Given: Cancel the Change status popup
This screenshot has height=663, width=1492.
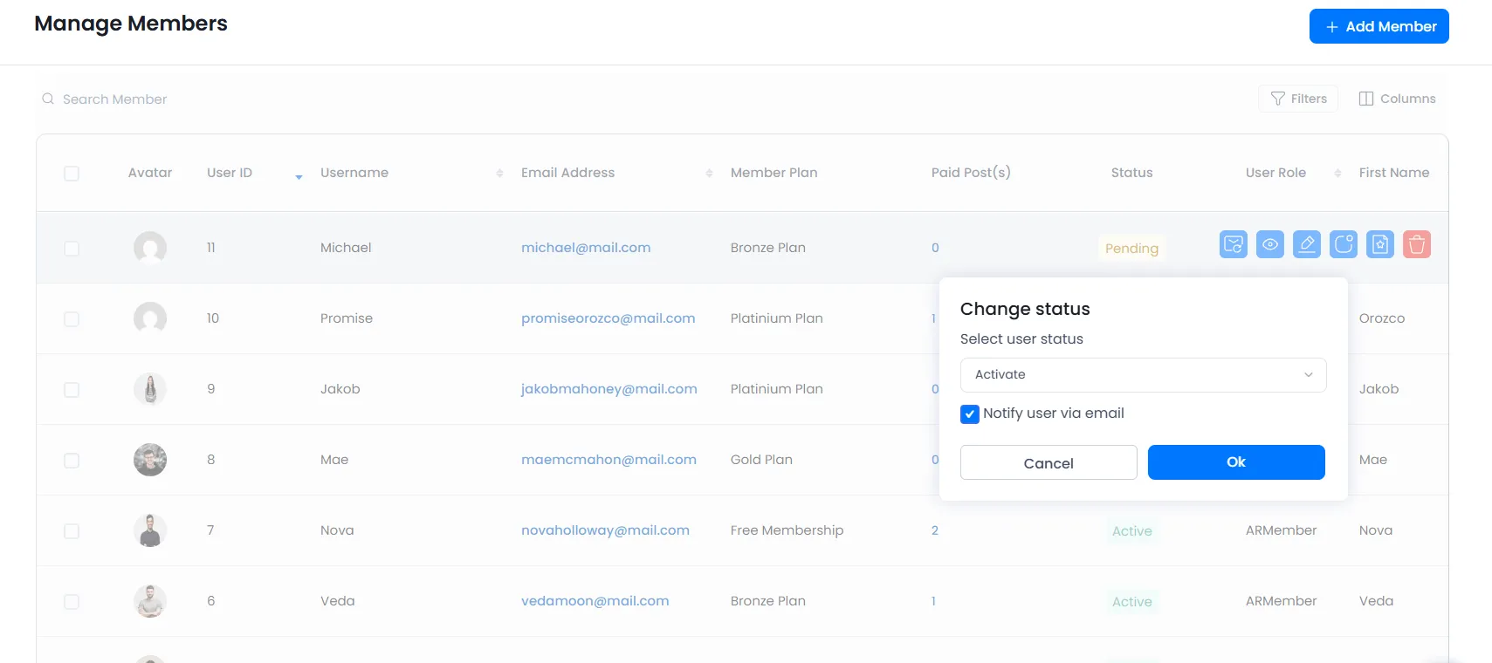Looking at the screenshot, I should (1048, 463).
